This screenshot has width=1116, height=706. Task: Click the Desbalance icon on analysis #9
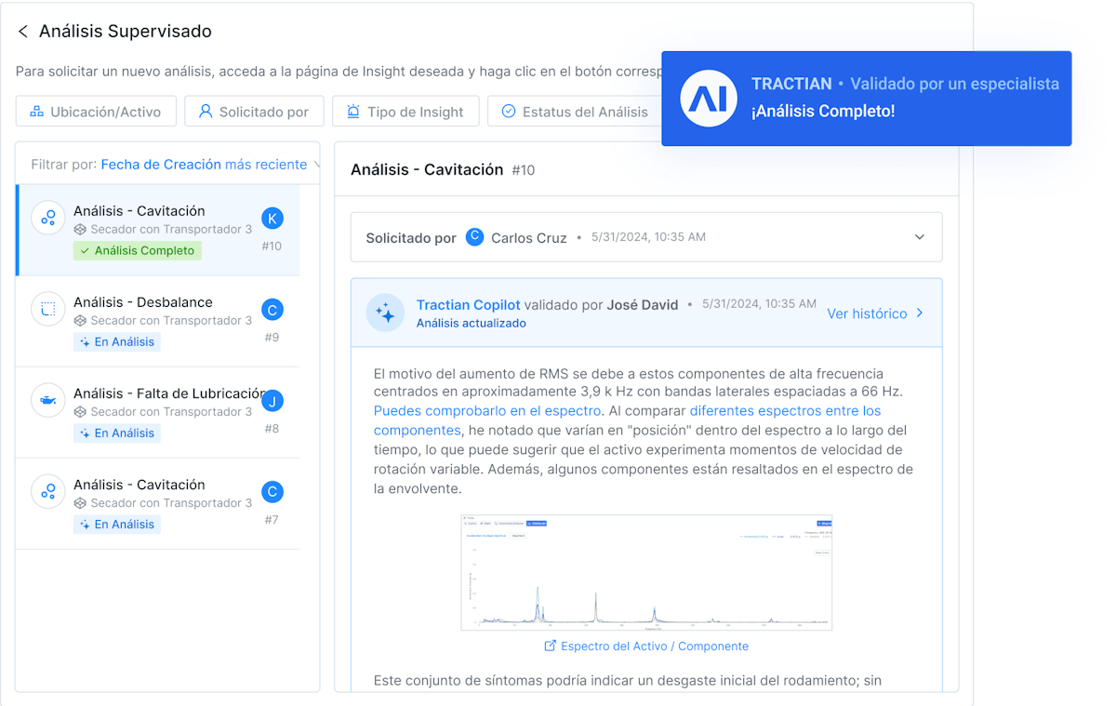click(x=47, y=310)
